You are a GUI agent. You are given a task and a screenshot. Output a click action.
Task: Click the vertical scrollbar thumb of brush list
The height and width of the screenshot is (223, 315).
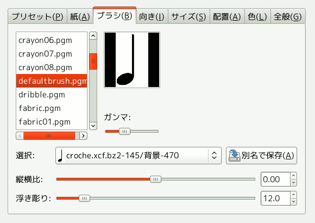[x=93, y=61]
